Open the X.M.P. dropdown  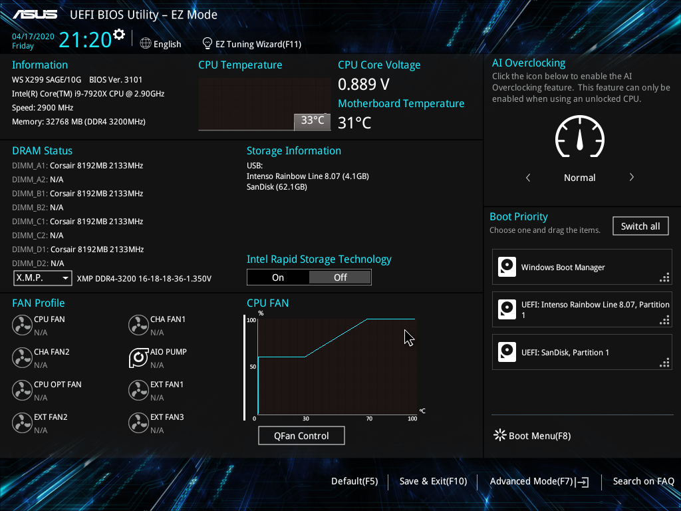[x=43, y=277]
